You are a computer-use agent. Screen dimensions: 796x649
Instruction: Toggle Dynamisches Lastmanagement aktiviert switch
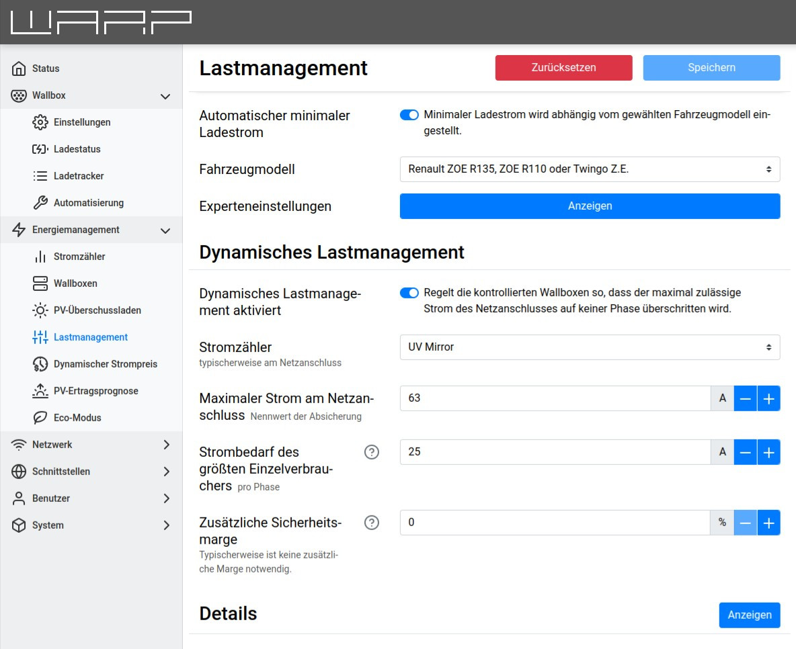(x=409, y=293)
